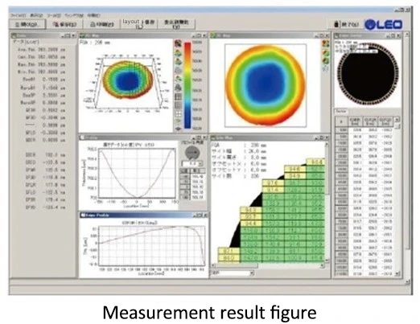Screen dimensions: 420x324
Task: Select the topmost 3D map view icon
Action: click(x=178, y=43)
